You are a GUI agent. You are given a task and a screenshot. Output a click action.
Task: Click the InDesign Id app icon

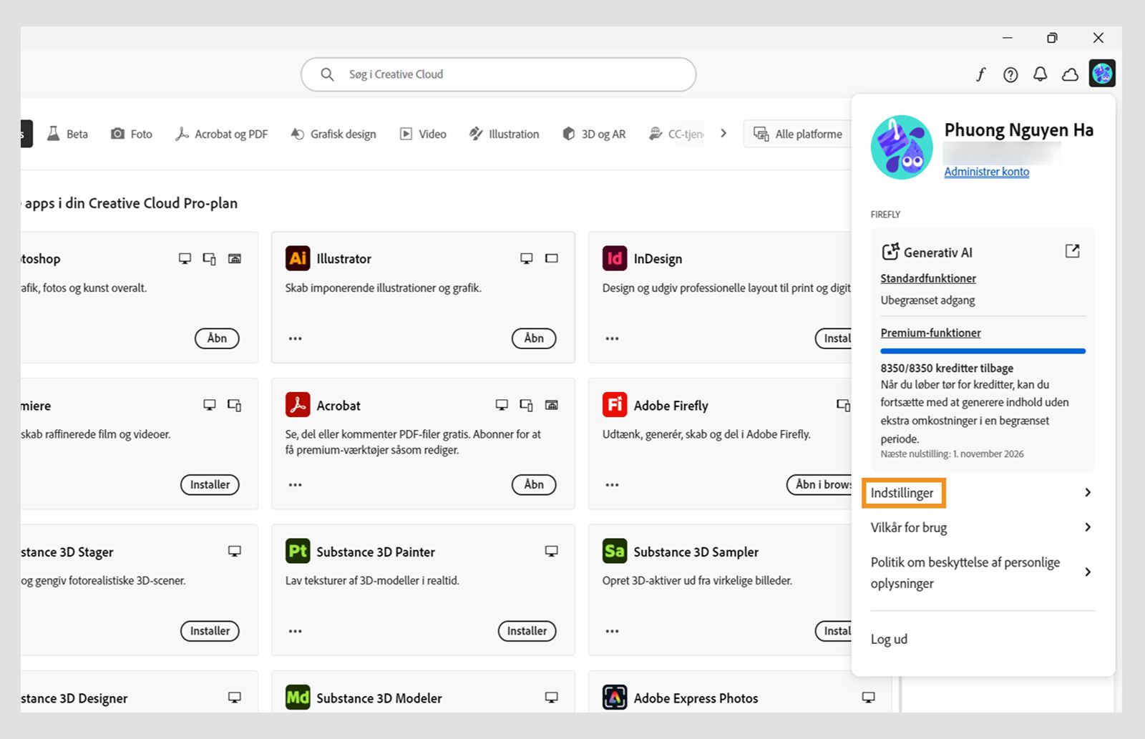[x=615, y=258]
